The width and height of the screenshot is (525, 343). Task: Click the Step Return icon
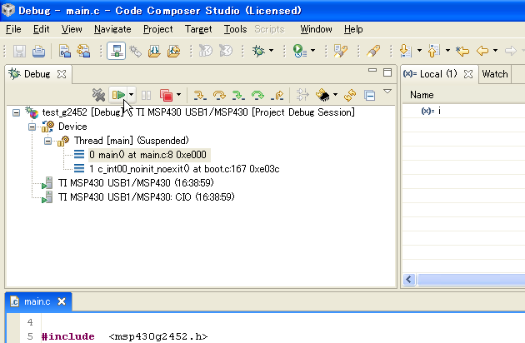tap(277, 95)
